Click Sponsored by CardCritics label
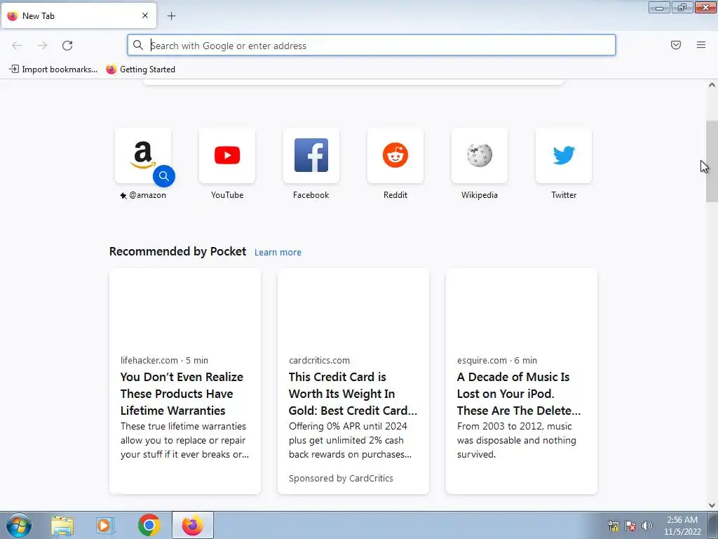The width and height of the screenshot is (718, 539). [341, 478]
